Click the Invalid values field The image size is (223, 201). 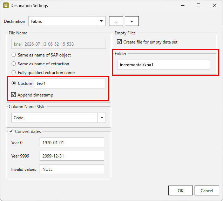[72, 169]
